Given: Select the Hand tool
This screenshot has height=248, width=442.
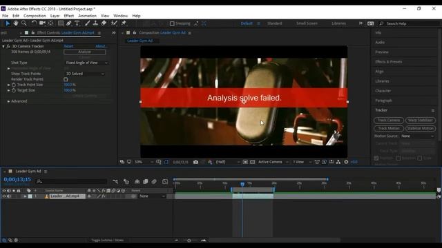Looking at the screenshot, I should coord(16,23).
